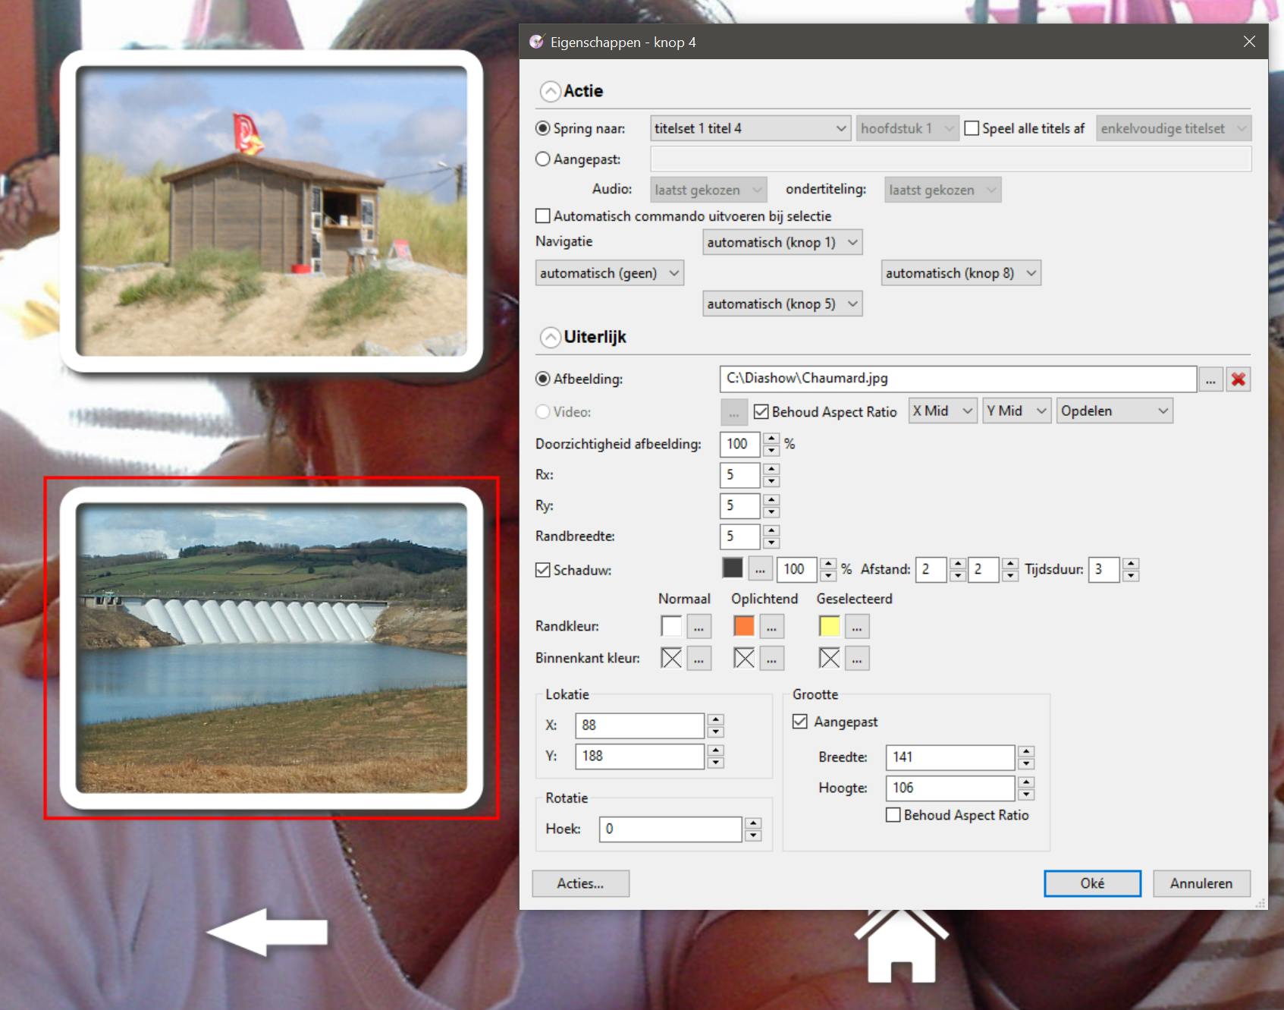Click the red X clear image icon

pyautogui.click(x=1238, y=379)
